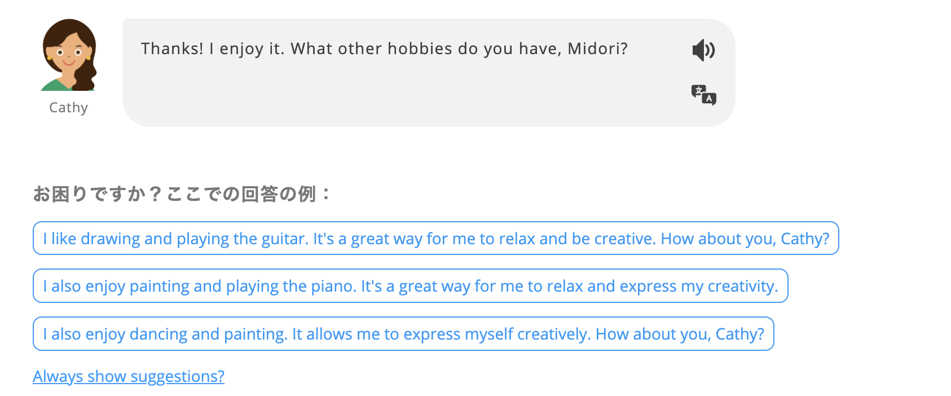
Task: Reply with "I like drawing and playing the guitar"
Action: 435,239
